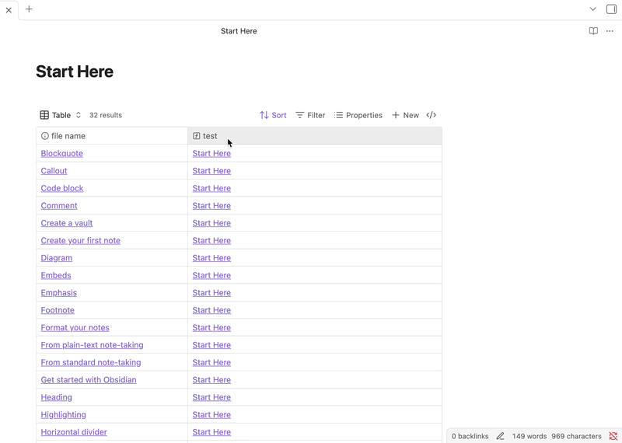Show the base source code icon
Viewport: 622px width, 443px height.
(x=432, y=115)
